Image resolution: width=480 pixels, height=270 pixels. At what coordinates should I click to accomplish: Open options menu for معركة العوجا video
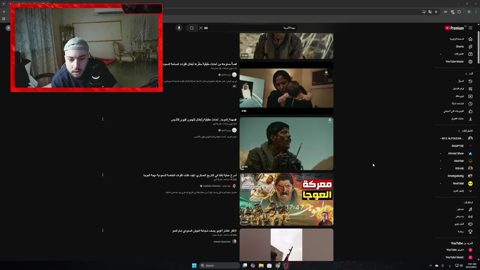coord(102,175)
